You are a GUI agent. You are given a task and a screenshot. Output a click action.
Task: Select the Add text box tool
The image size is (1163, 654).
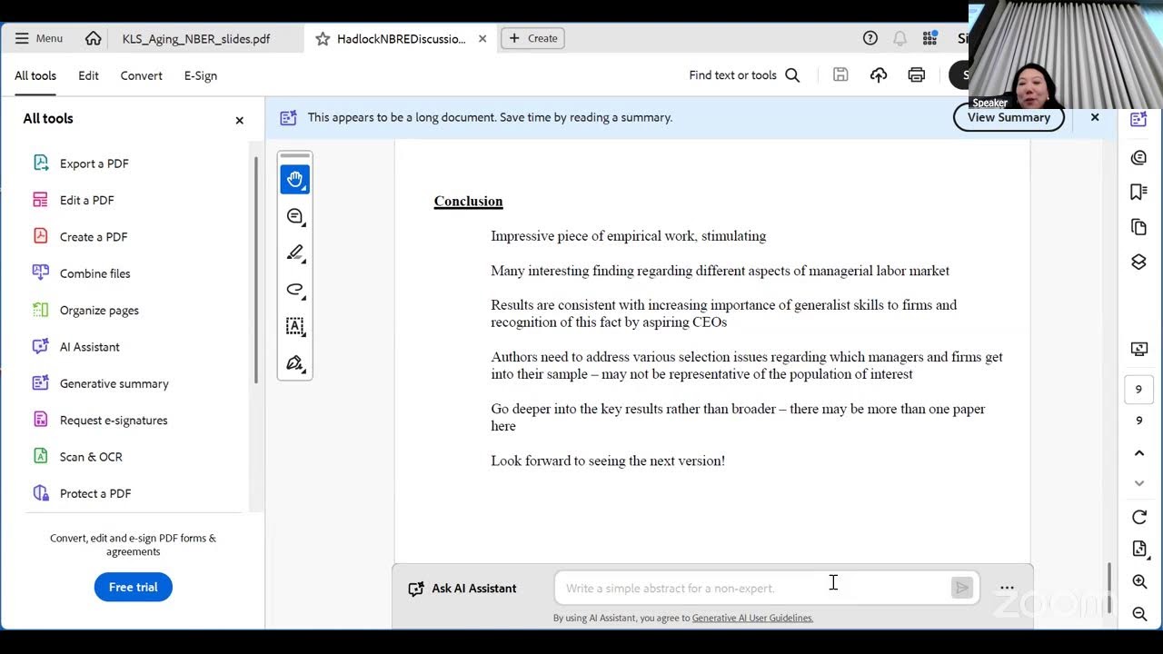tap(294, 326)
